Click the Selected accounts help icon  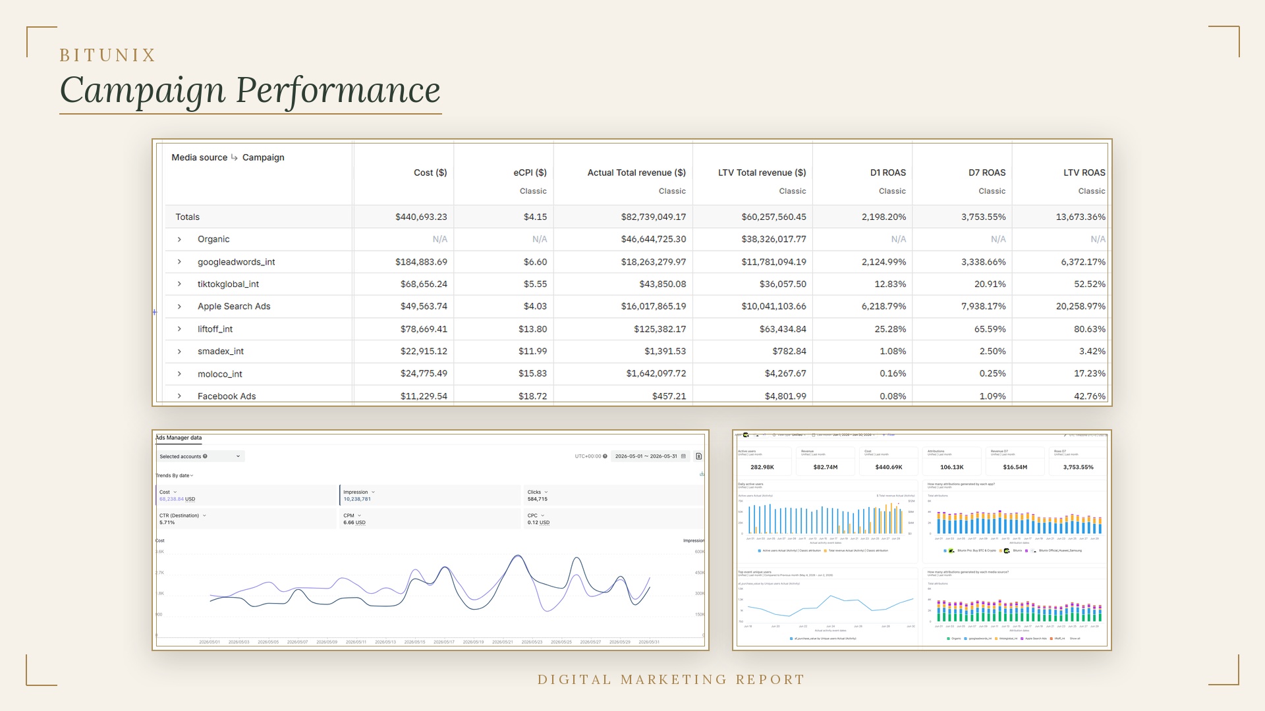click(205, 456)
